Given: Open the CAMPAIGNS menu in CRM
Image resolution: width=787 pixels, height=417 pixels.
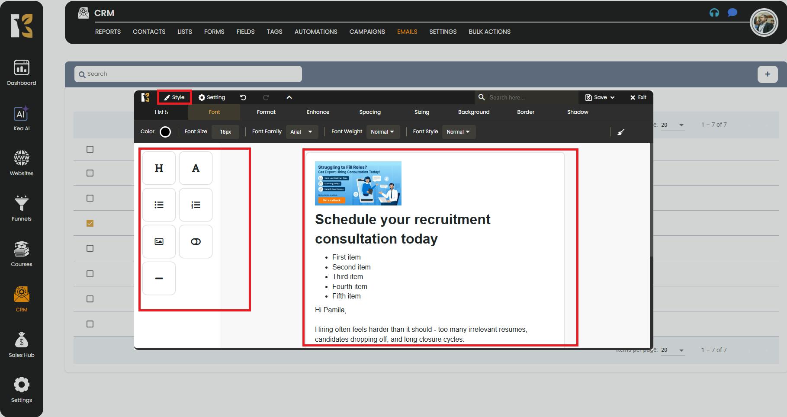Looking at the screenshot, I should tap(367, 32).
